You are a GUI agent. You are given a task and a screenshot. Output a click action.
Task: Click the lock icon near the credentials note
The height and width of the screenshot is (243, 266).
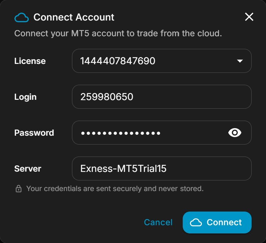pos(19,189)
